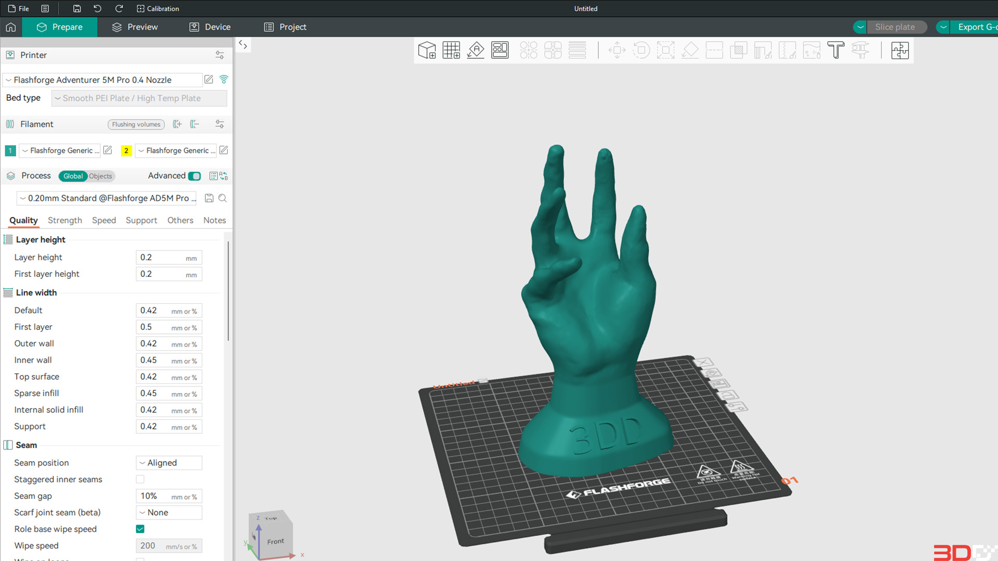Switch to the Project tab

point(285,27)
